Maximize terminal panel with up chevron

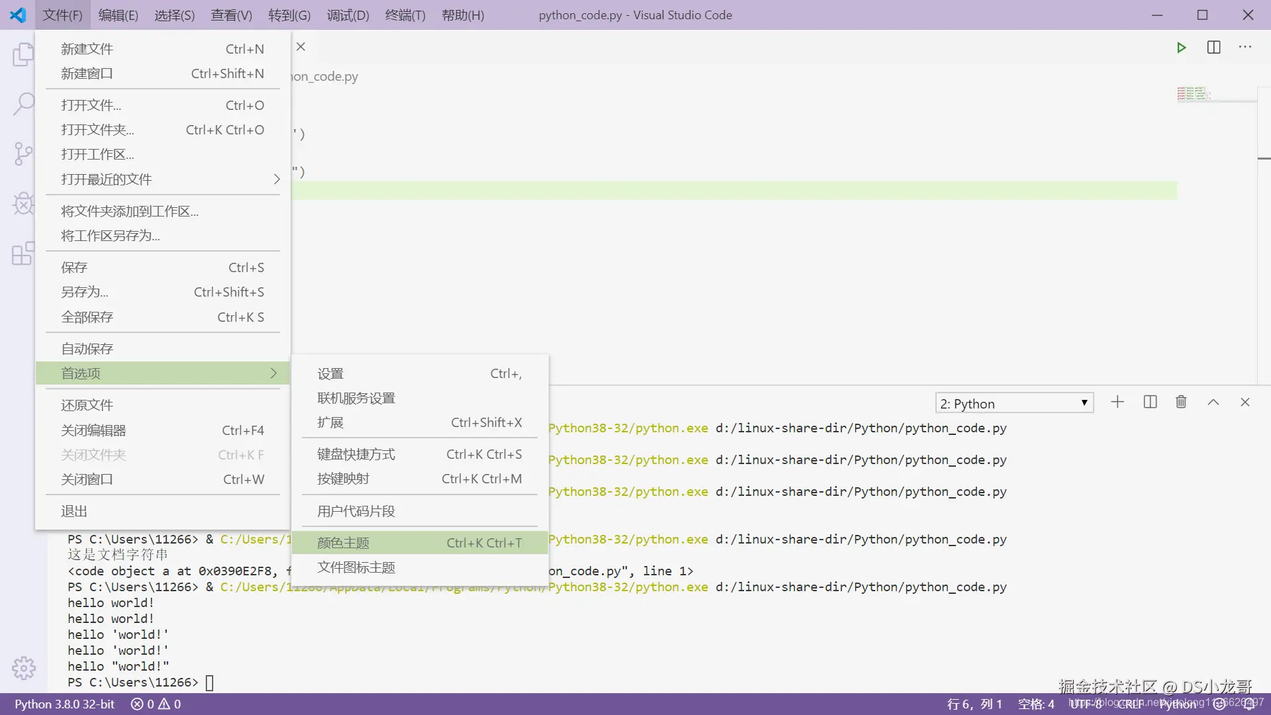(1213, 403)
